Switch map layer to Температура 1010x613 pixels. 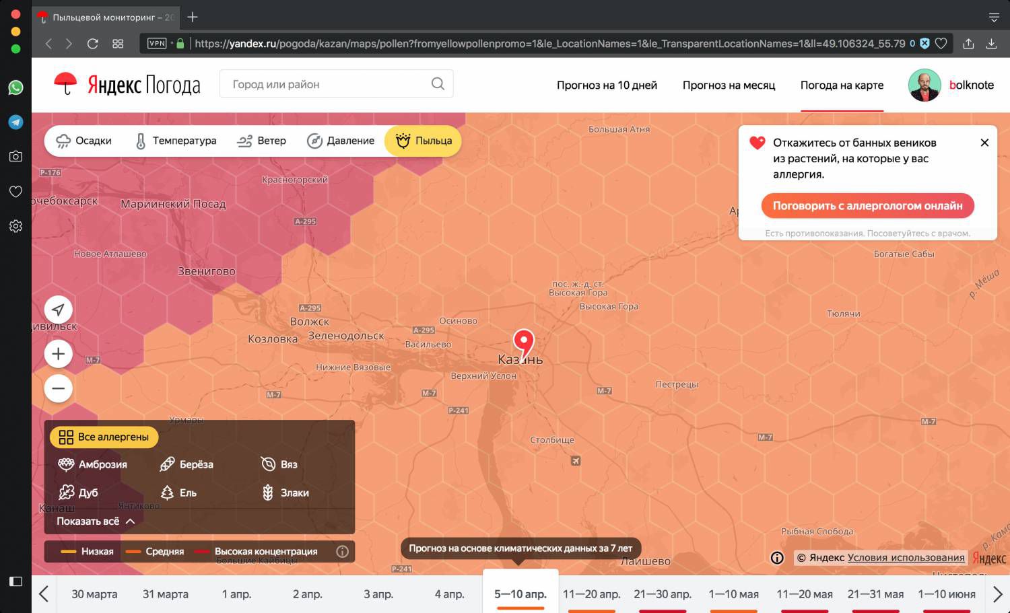176,141
